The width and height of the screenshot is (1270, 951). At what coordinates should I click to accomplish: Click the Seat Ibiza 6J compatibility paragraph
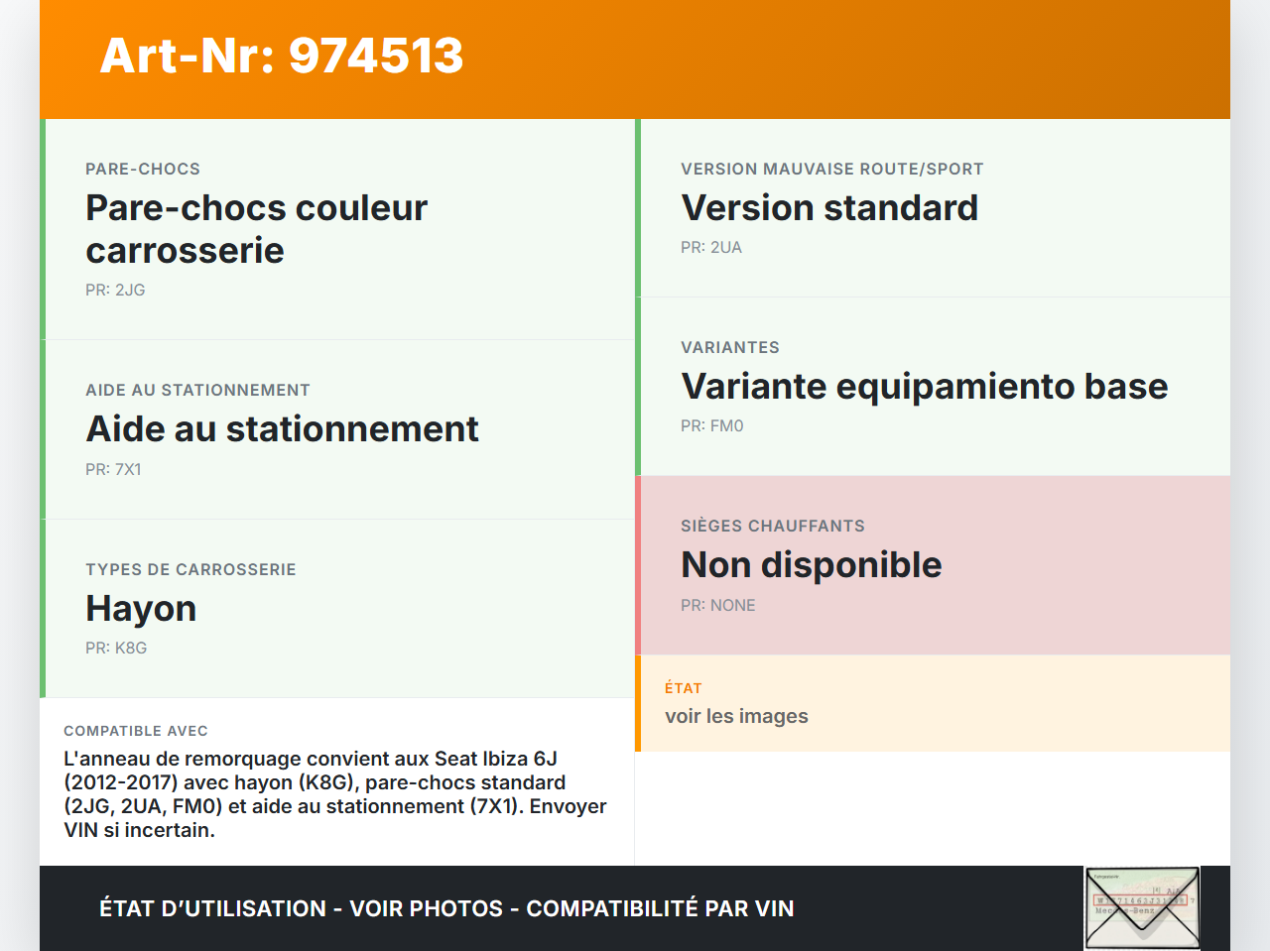point(335,794)
